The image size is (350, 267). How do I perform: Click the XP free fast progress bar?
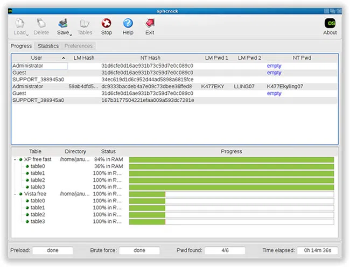click(x=231, y=160)
